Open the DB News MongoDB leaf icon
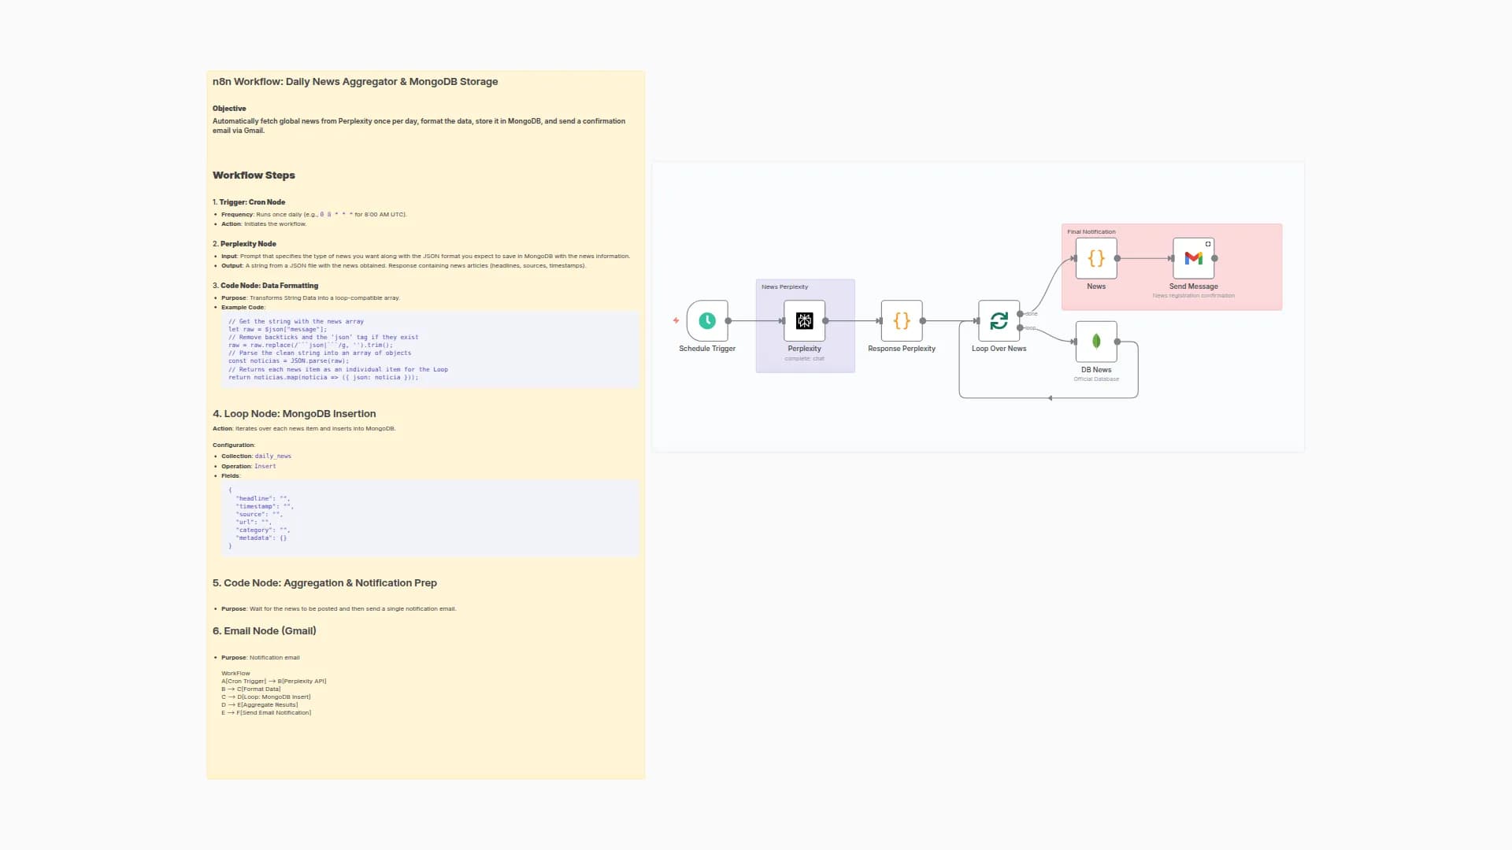 point(1095,342)
